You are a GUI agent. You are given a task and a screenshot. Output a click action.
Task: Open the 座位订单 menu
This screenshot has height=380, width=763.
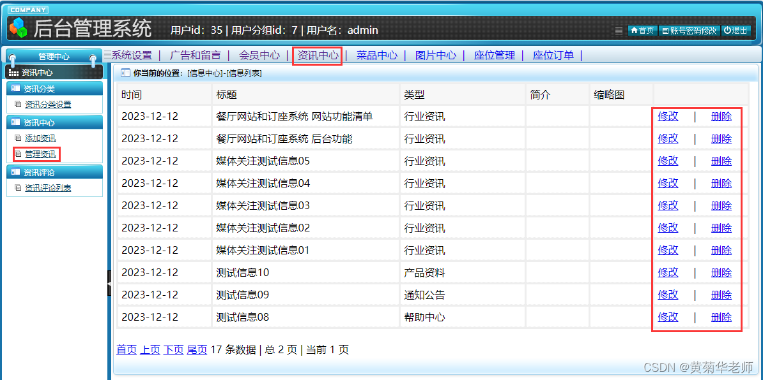pos(553,55)
